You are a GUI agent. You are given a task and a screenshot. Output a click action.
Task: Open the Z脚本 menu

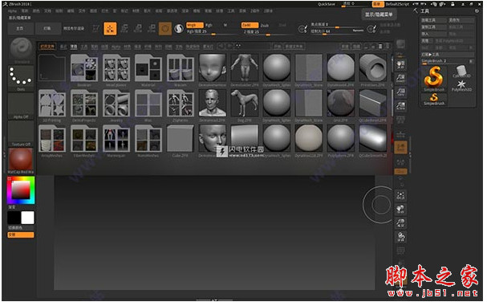tap(268, 11)
